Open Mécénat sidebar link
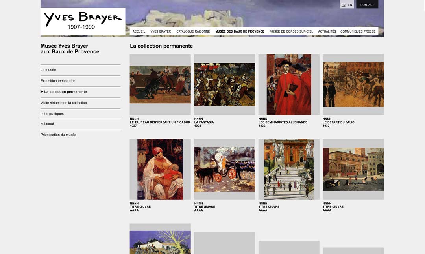Viewport: 425px width, 254px height. (x=47, y=124)
